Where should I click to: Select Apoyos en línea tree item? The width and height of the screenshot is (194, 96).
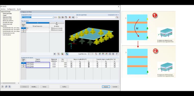click(7, 17)
